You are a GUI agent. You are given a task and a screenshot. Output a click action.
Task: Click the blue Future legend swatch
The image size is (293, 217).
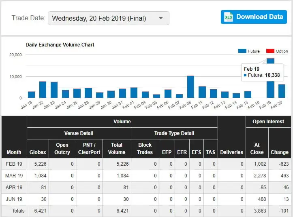point(242,51)
